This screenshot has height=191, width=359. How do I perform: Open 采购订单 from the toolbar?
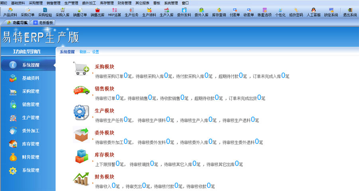(x=28, y=12)
